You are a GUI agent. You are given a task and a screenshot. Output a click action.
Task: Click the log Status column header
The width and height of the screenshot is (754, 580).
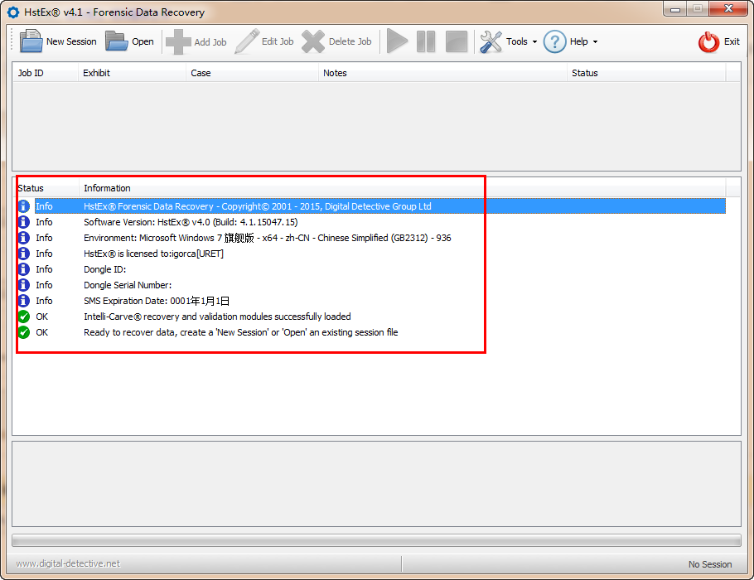[x=46, y=187]
